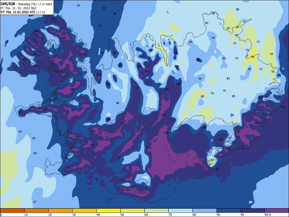Select the map humidity value '99'
Screen dimensions: 289x217
(x=151, y=50)
